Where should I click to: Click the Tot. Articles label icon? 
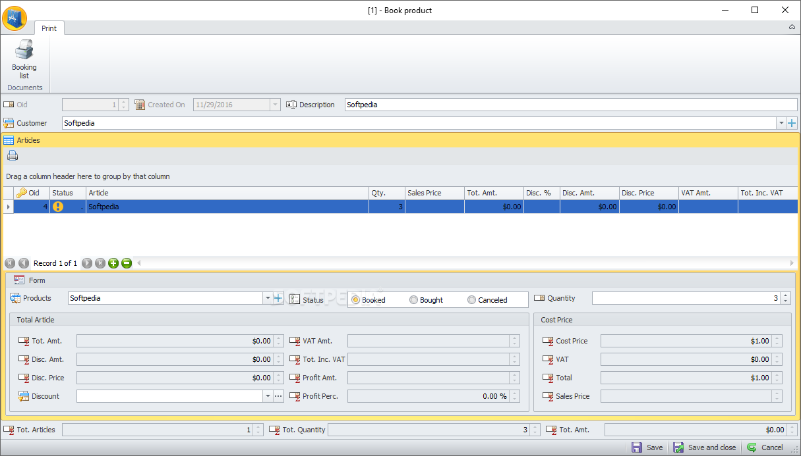(9, 430)
